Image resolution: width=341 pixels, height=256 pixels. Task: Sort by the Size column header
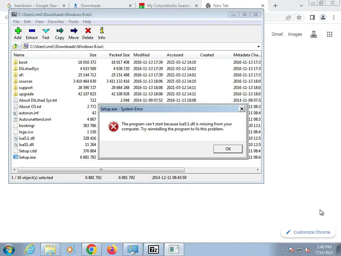81,55
